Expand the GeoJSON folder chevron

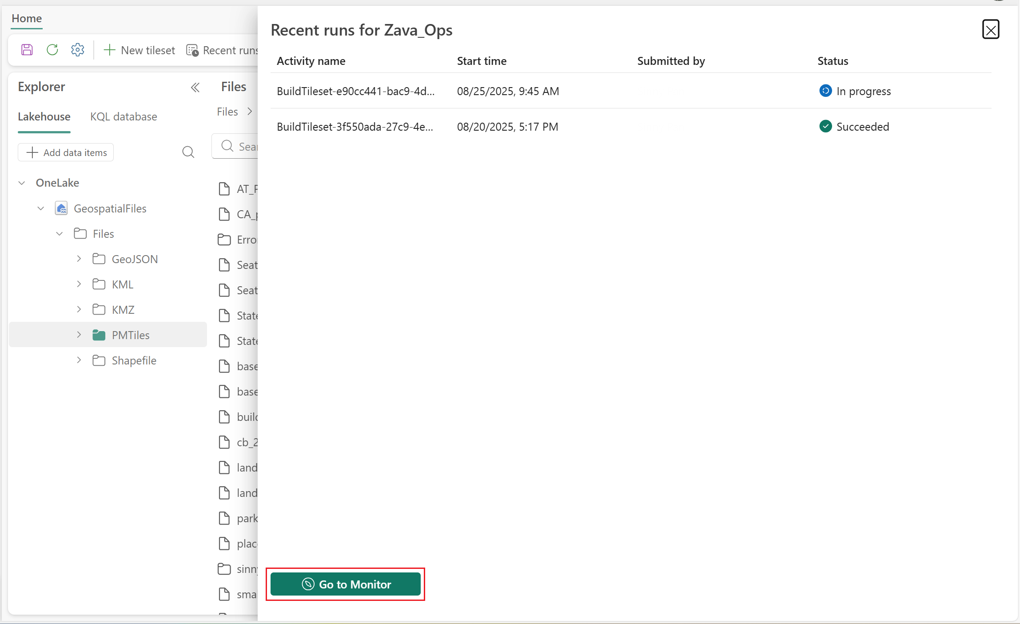pyautogui.click(x=79, y=259)
